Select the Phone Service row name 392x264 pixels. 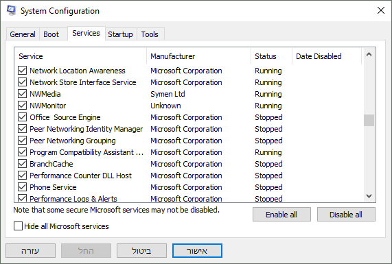(53, 187)
